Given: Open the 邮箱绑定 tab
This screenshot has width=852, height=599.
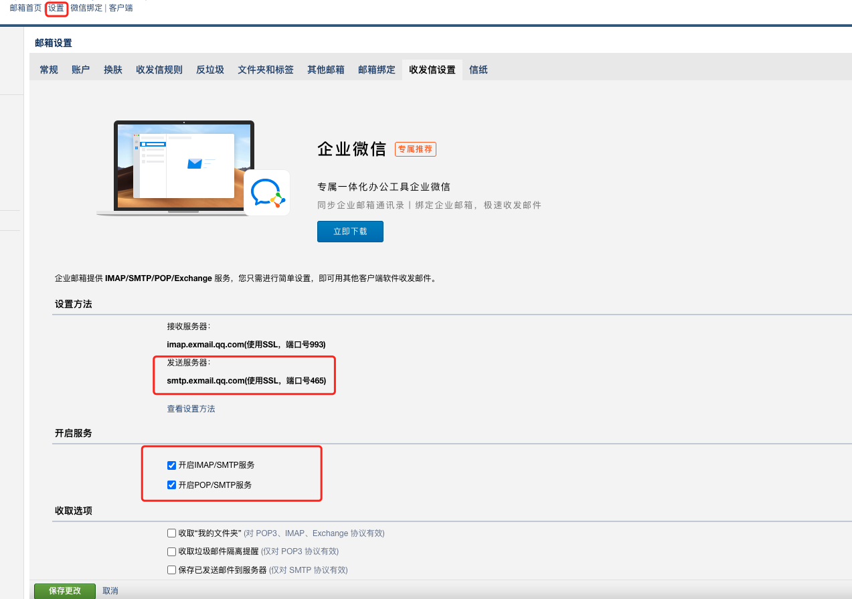Looking at the screenshot, I should click(x=377, y=70).
